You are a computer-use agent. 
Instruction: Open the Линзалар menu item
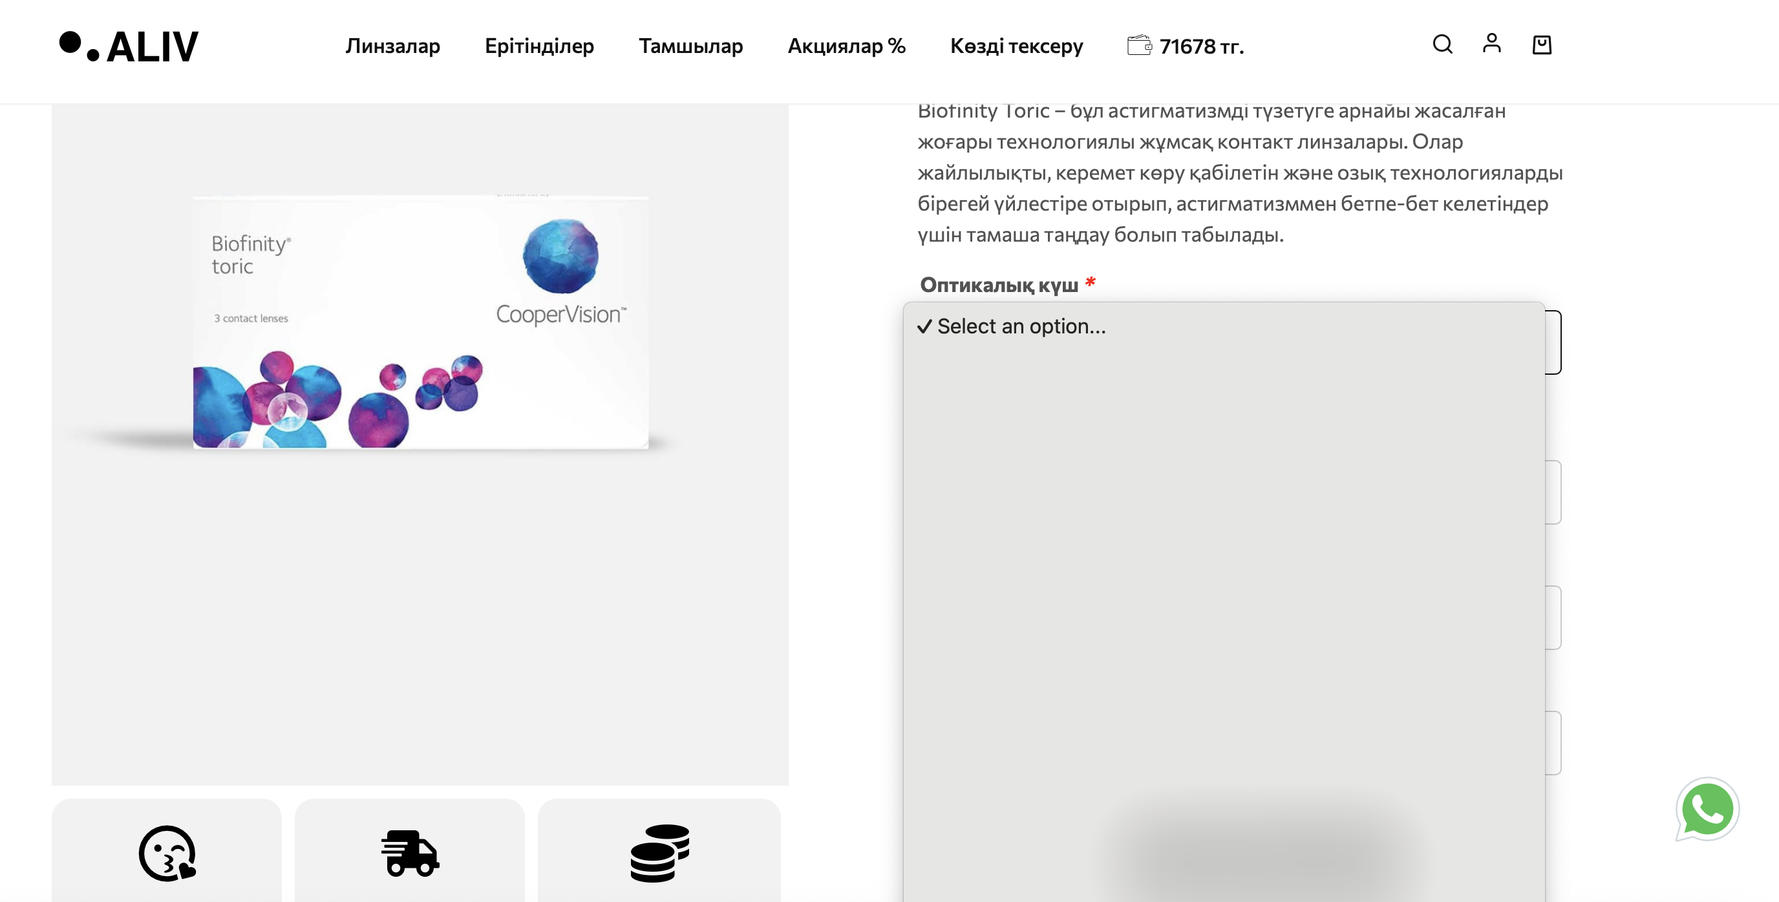(392, 47)
